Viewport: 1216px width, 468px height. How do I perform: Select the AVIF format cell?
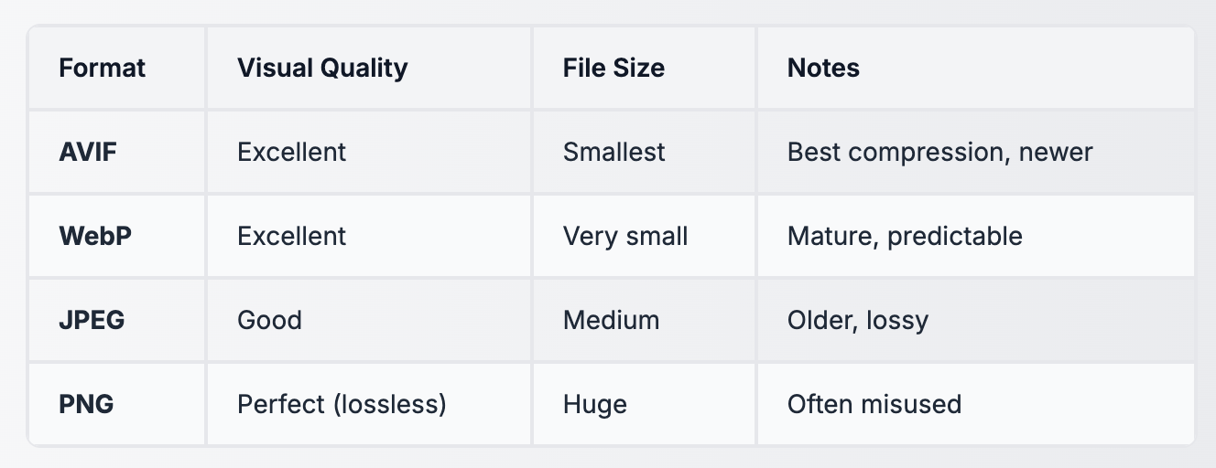pos(89,152)
